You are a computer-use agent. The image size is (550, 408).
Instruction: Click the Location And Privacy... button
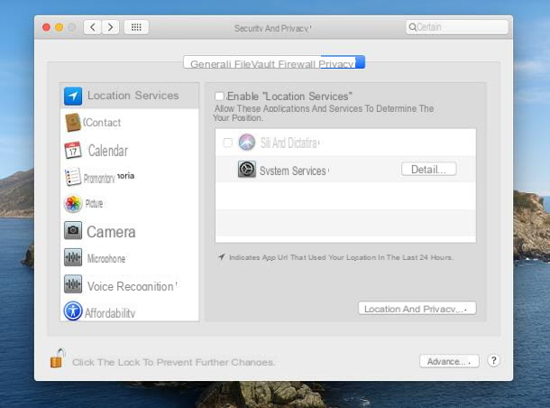(417, 309)
